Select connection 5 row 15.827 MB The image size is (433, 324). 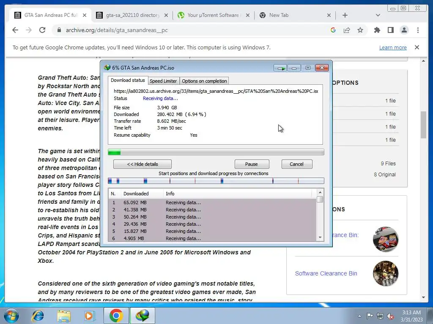(x=212, y=231)
